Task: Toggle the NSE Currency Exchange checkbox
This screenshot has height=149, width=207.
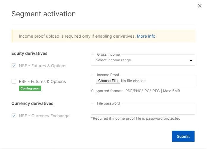Action: click(14, 116)
